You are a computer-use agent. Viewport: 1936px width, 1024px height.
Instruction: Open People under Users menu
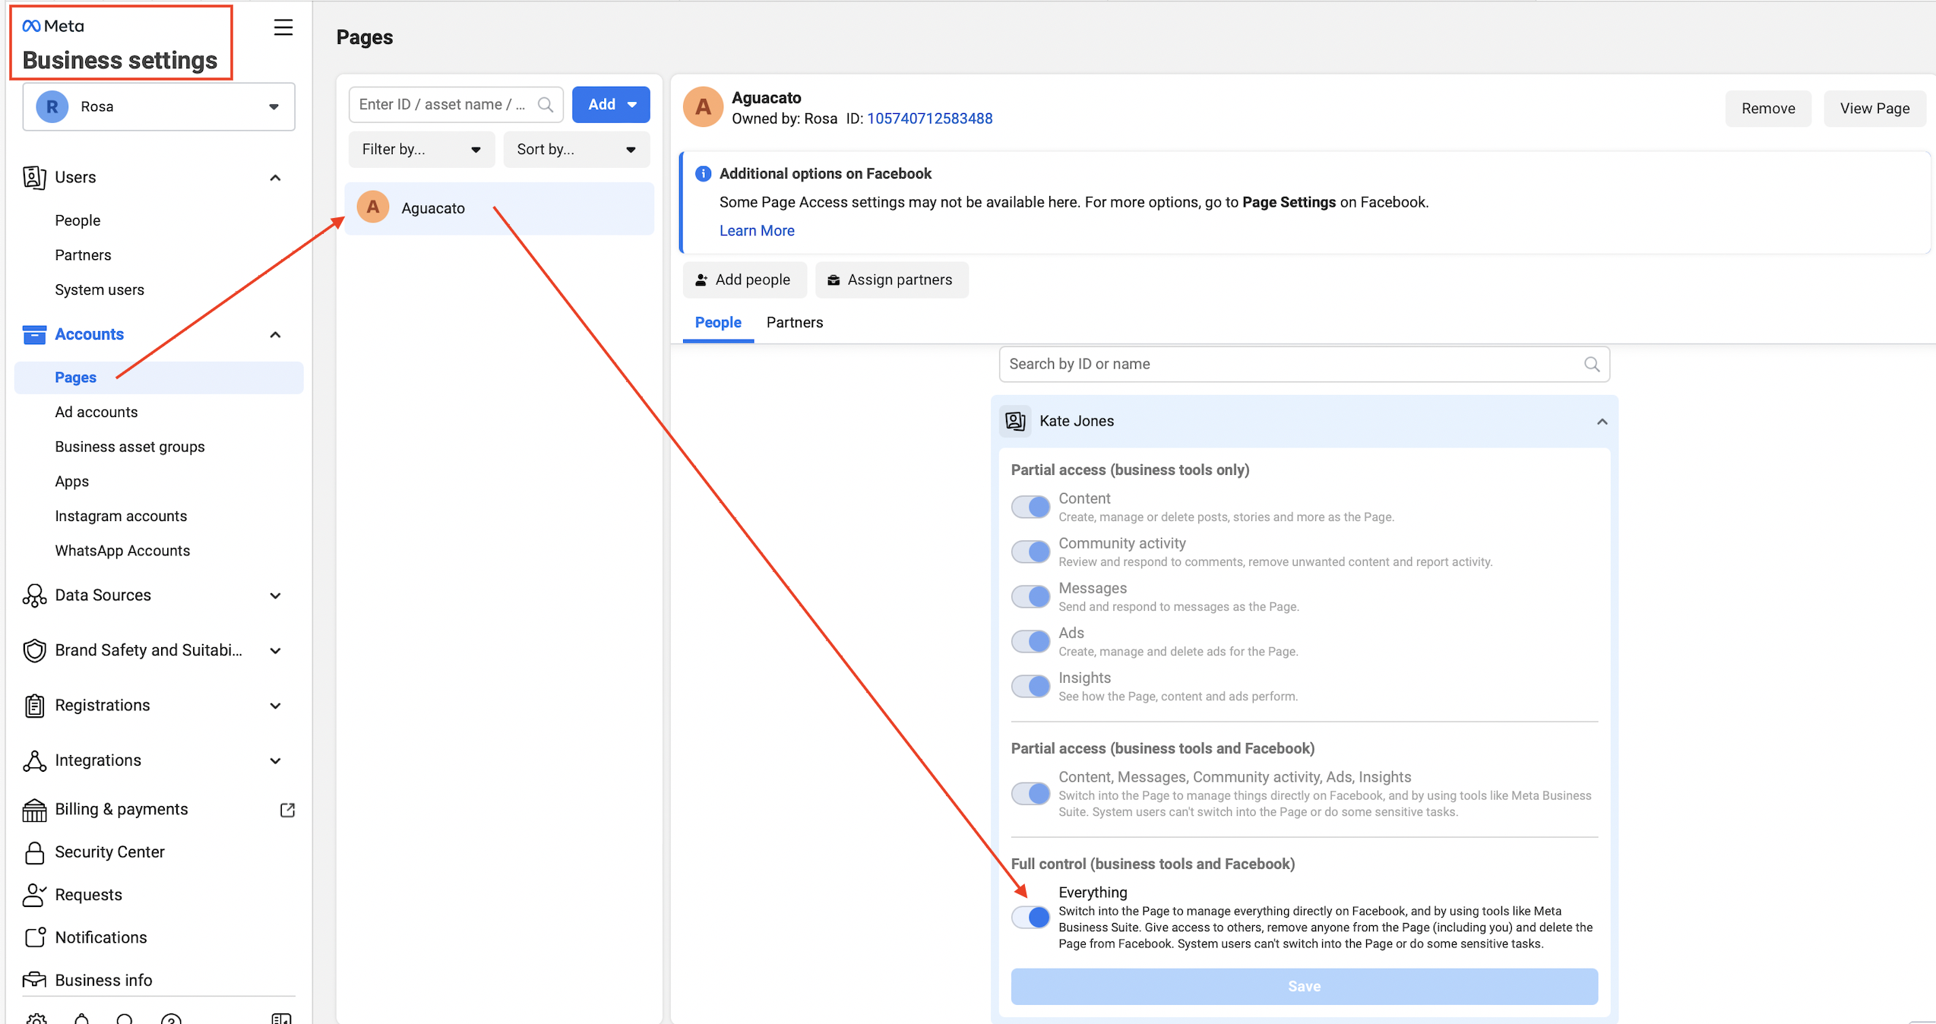coord(78,221)
